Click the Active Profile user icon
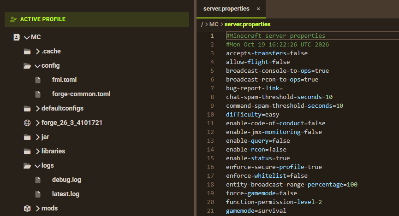The image size is (399, 216). 13,19
